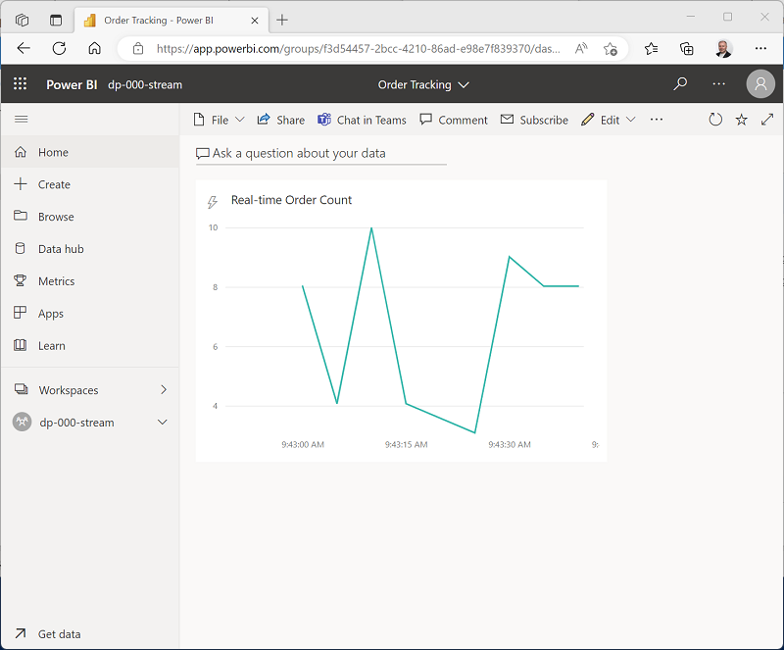
Task: Click the Get data link
Action: pos(59,634)
